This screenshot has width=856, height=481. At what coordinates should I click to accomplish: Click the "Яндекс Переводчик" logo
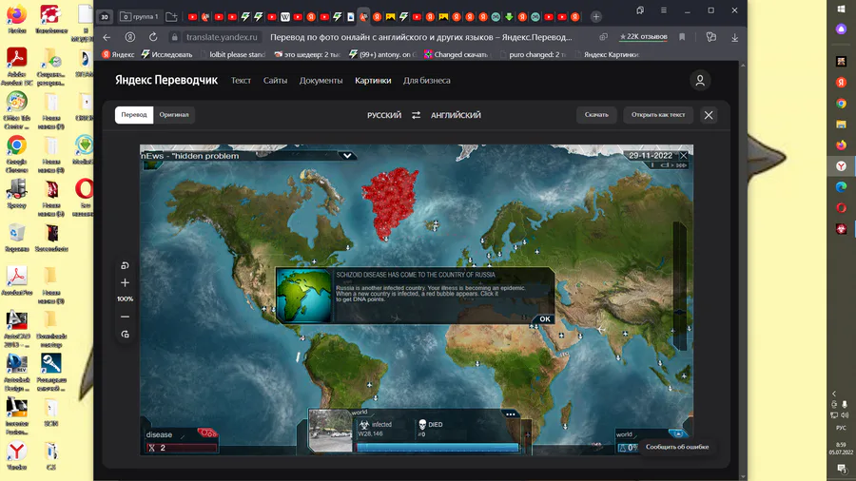coord(165,80)
